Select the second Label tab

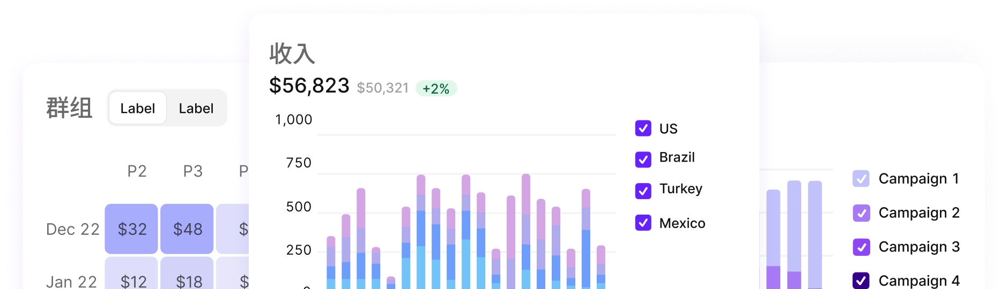point(196,108)
